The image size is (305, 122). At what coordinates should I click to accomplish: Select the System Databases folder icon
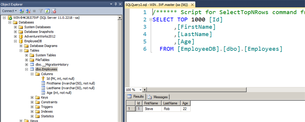pos(21,27)
